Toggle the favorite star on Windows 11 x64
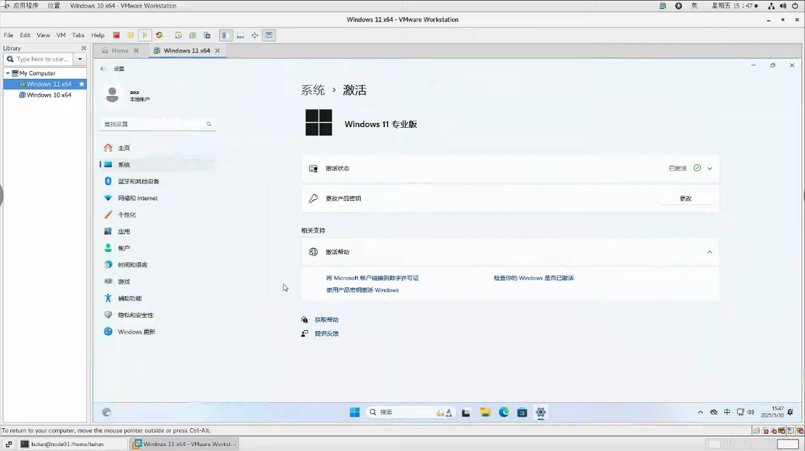805x451 pixels. click(x=81, y=84)
